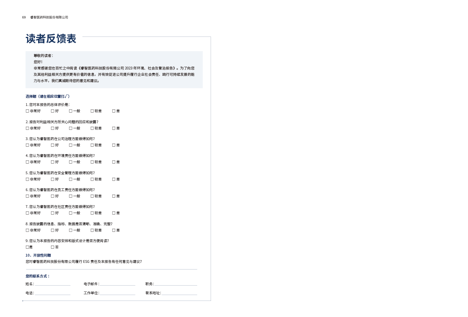This screenshot has width=468, height=317.
Task: Click the 电子邮件 blank field
Action: pyautogui.click(x=117, y=284)
